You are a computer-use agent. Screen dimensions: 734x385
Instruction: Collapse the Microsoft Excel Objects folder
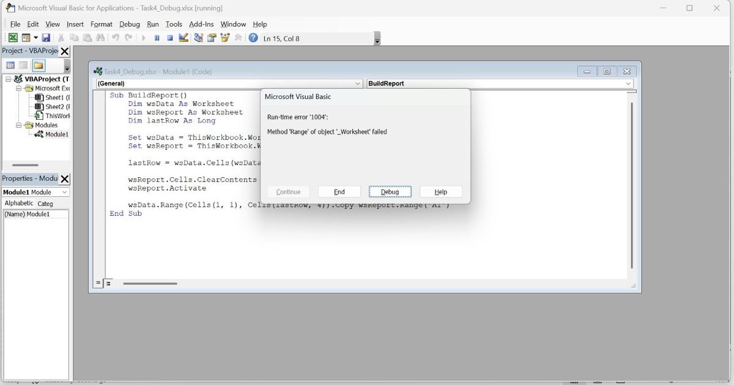(19, 88)
